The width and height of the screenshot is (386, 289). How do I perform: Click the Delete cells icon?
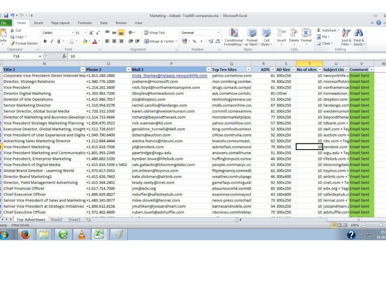point(294,33)
